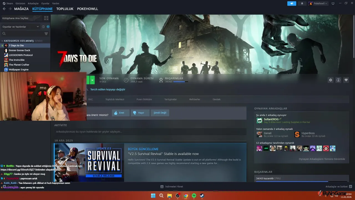This screenshot has width=355, height=200.
Task: Open play button dropdown arrow
Action: [x=92, y=80]
